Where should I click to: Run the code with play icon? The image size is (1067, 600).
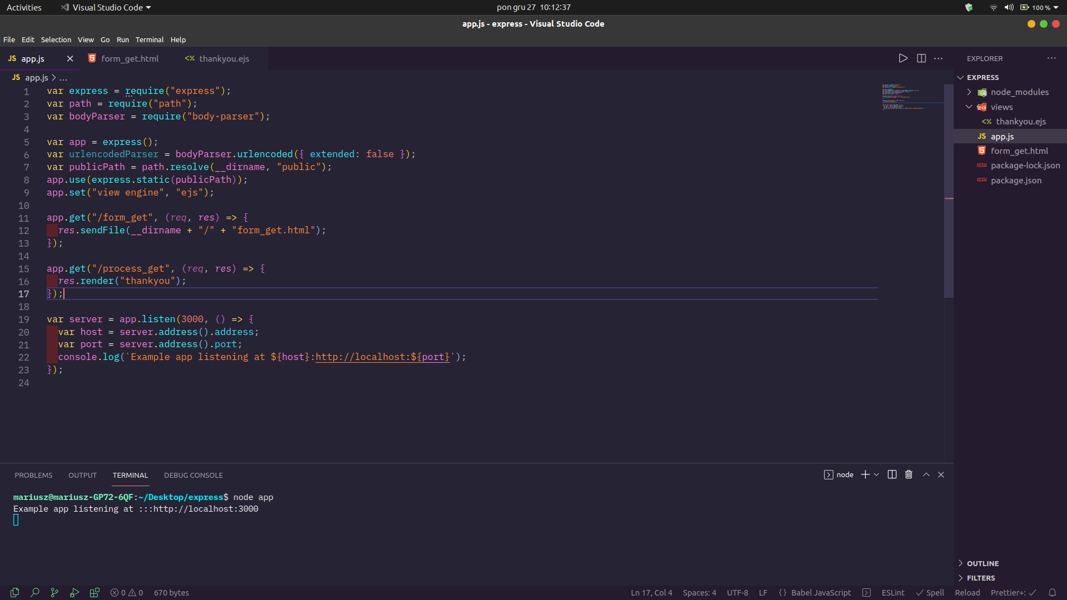(903, 58)
